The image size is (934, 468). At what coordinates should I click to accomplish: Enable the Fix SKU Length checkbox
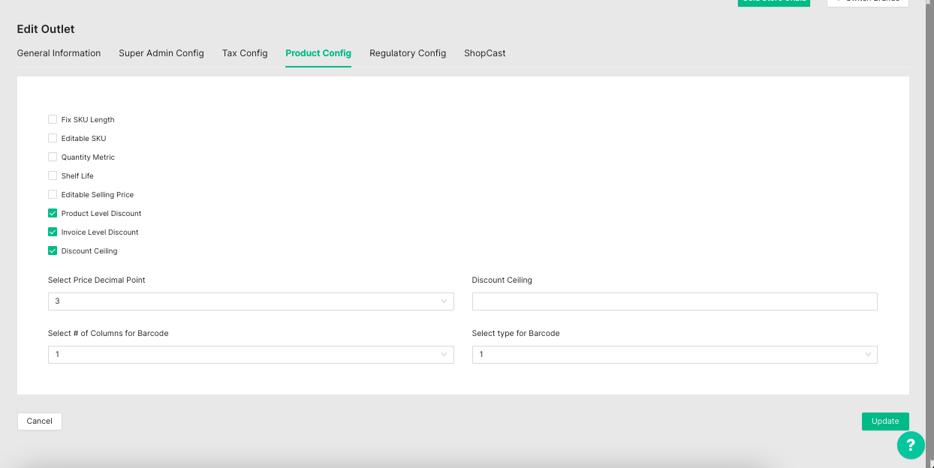53,119
